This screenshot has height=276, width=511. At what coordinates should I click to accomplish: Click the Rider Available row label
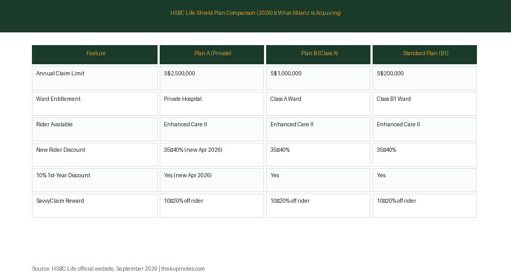click(95, 129)
